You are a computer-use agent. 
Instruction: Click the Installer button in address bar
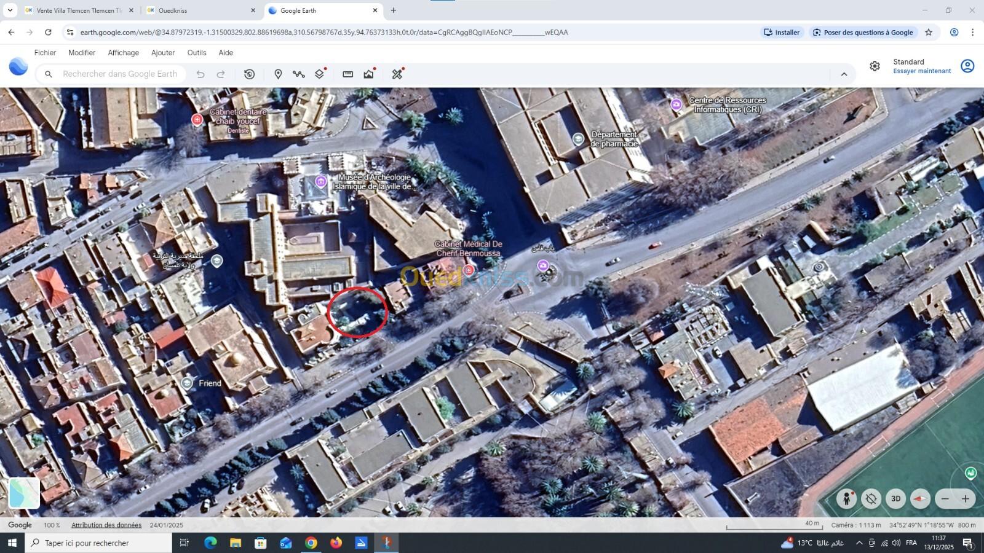(x=782, y=33)
